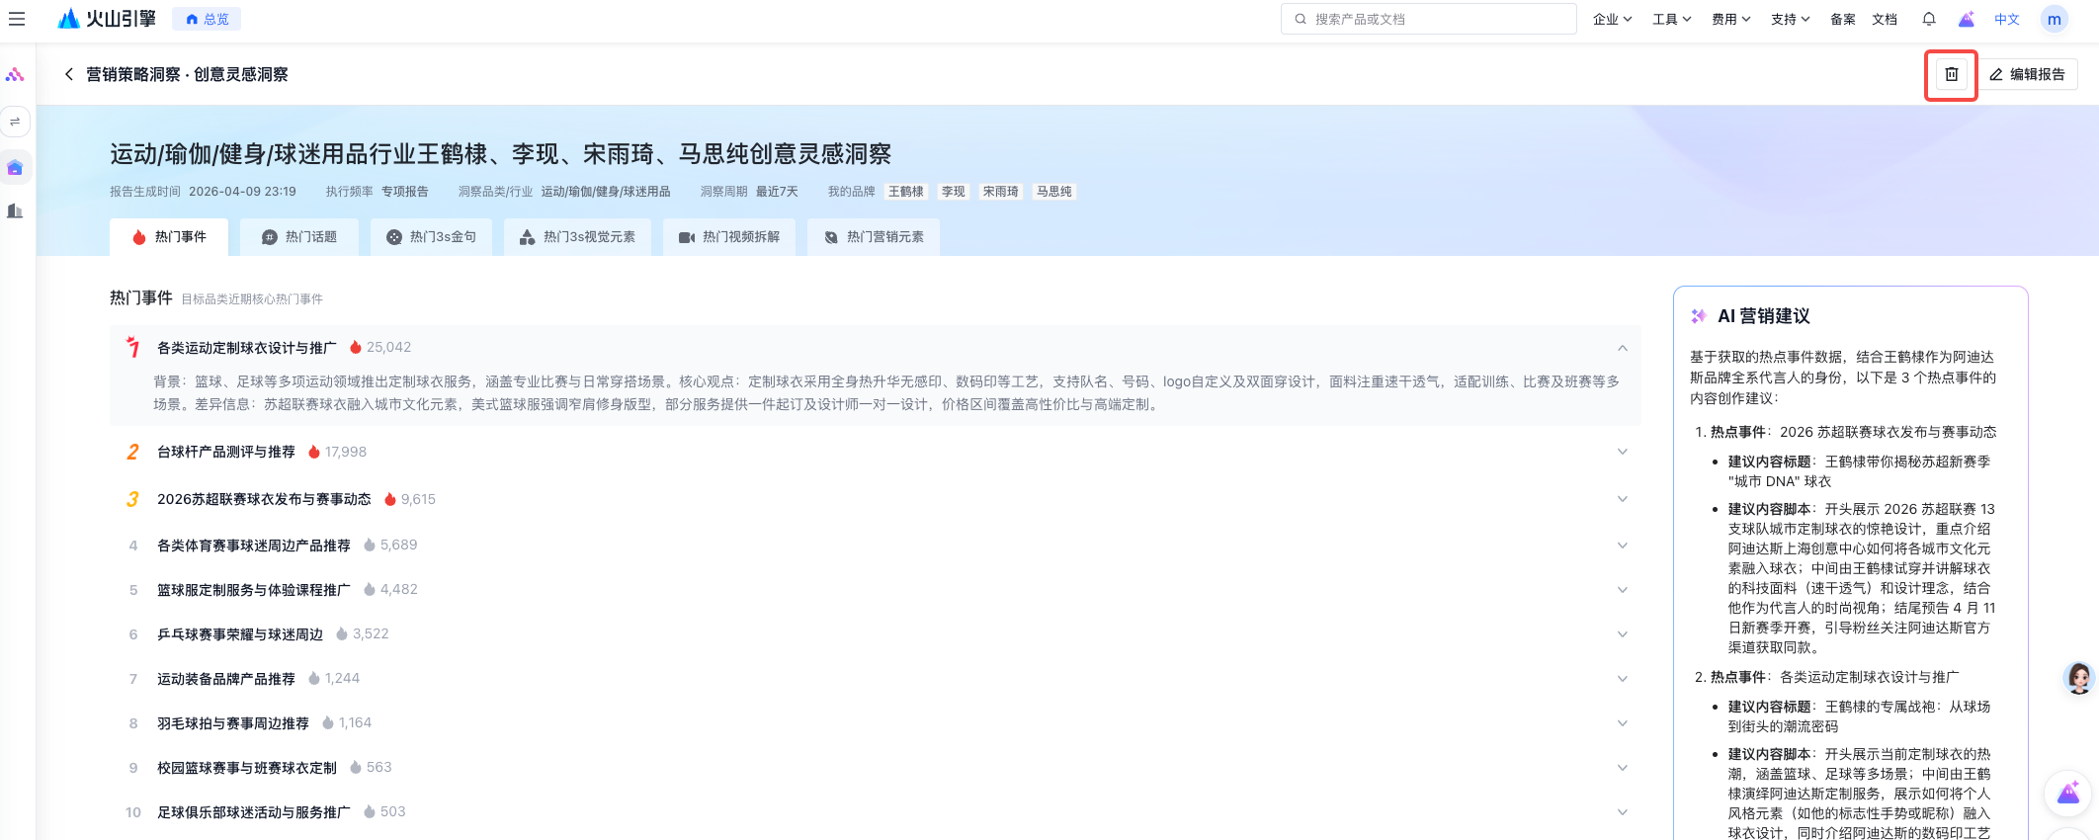The image size is (2099, 840).
Task: Open the 企业 dropdown menu
Action: coord(1612,19)
